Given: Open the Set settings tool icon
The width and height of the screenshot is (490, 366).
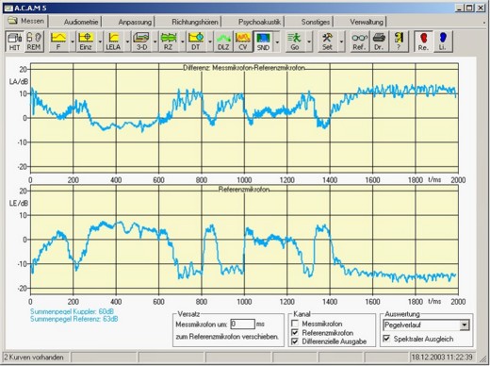Looking at the screenshot, I should (327, 42).
